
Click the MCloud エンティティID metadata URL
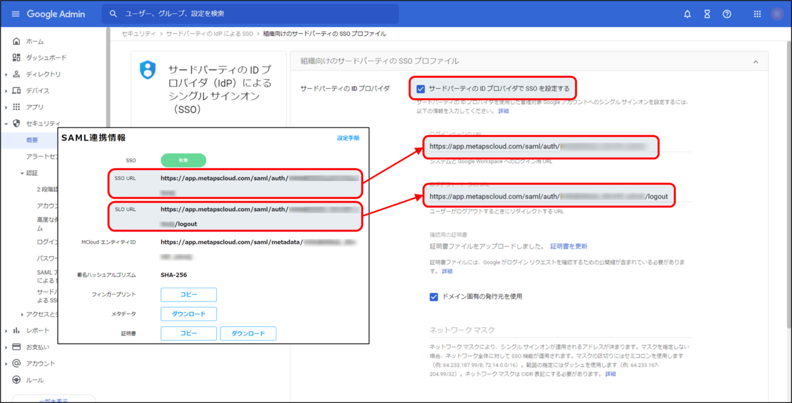pos(259,249)
